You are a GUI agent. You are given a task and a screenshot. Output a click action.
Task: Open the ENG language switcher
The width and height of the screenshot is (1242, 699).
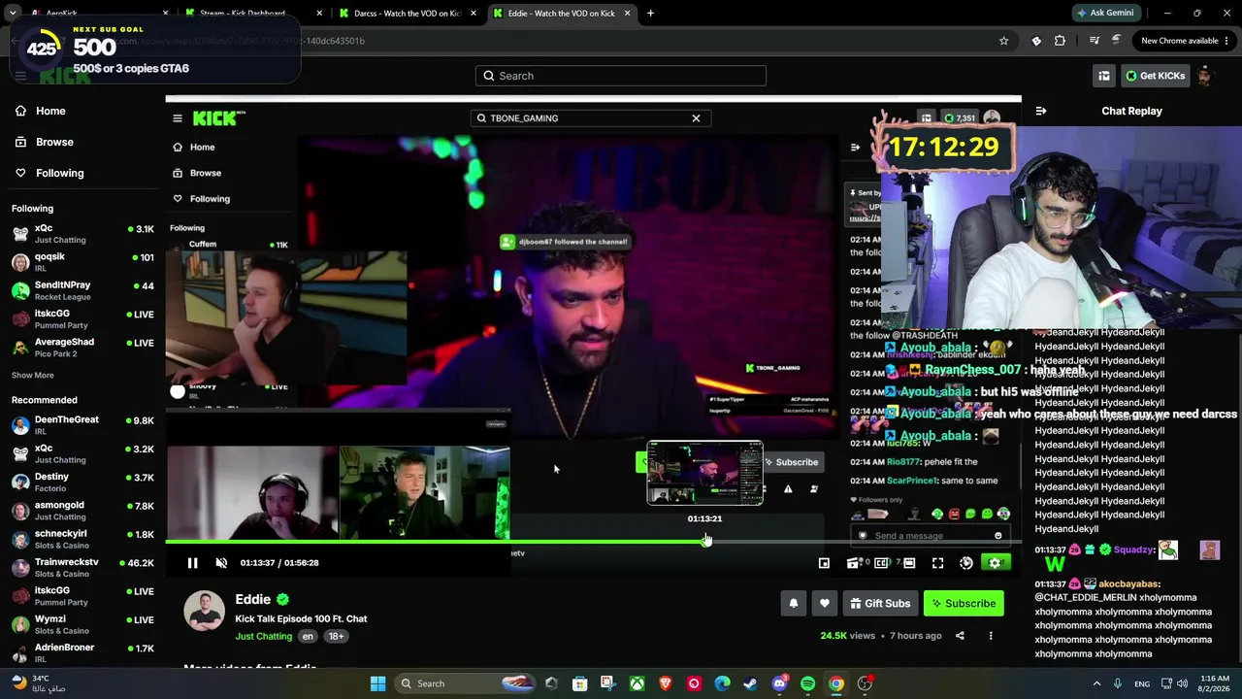[x=1142, y=683]
